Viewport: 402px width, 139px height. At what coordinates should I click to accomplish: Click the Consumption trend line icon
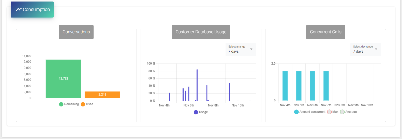19,9
